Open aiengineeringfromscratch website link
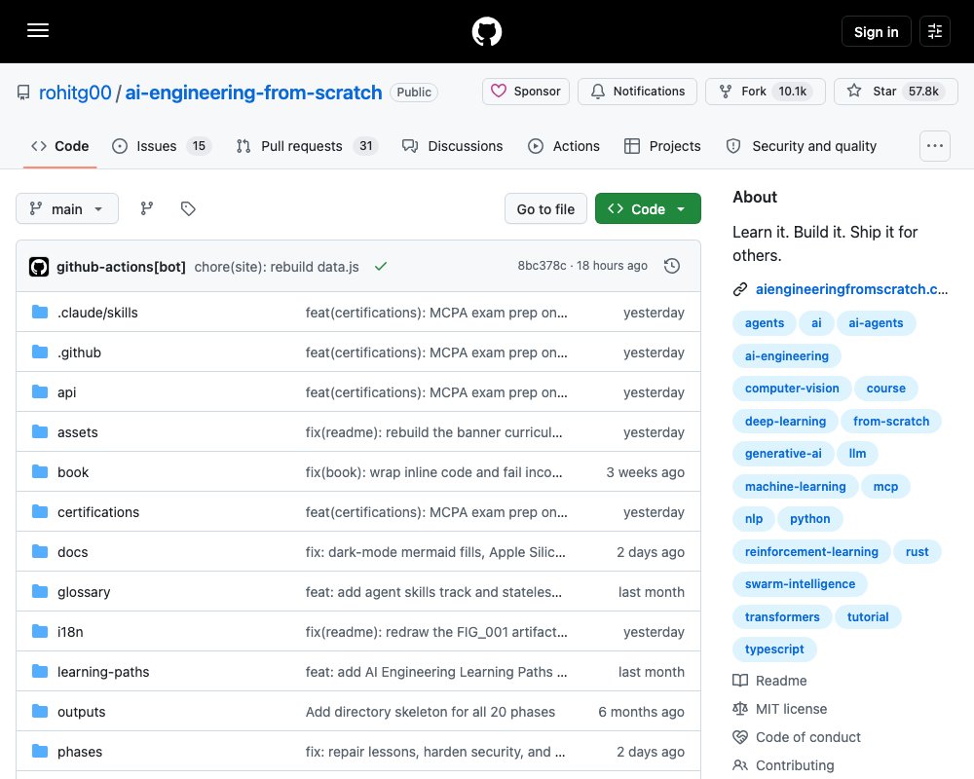Viewport: 974px width, 779px height. (851, 289)
